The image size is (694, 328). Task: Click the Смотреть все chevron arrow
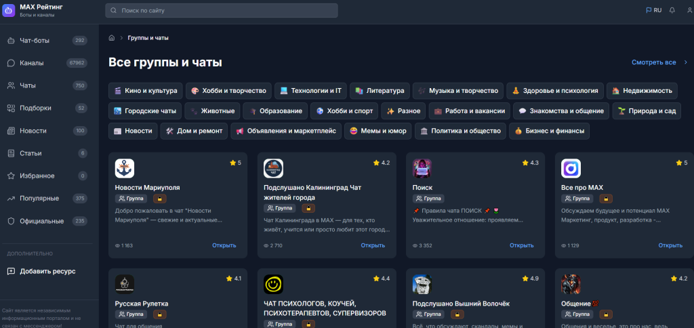click(686, 62)
